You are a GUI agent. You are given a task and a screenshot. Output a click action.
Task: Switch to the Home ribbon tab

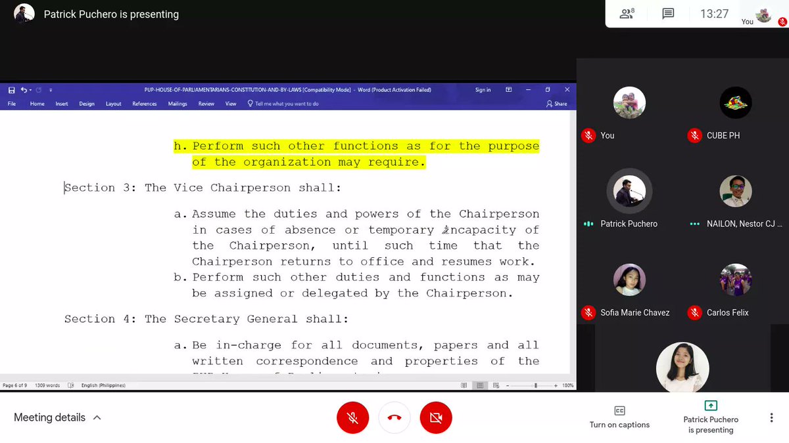37,104
